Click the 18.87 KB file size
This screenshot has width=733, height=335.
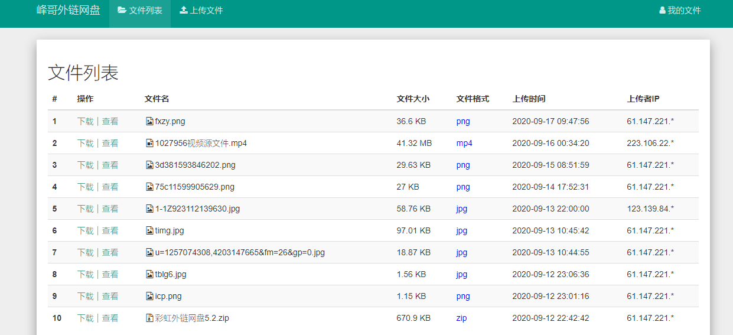[413, 252]
